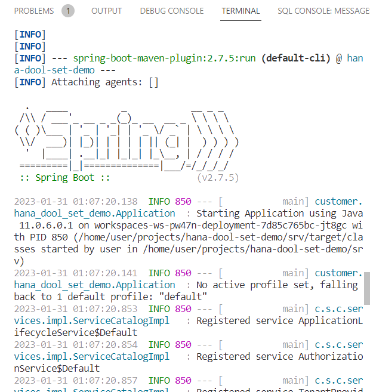370x392 pixels.
Task: Click the timestamp 2023-01-31 01:07:20.138
Action: [76, 202]
